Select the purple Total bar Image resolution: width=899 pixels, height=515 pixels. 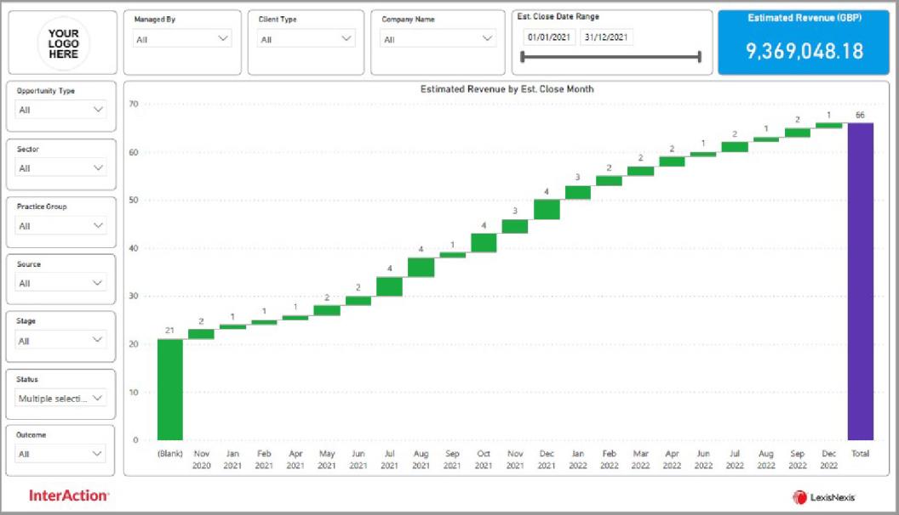(x=860, y=281)
